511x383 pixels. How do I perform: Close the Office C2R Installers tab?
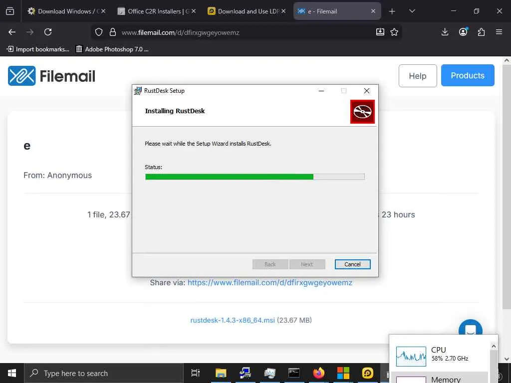[194, 11]
